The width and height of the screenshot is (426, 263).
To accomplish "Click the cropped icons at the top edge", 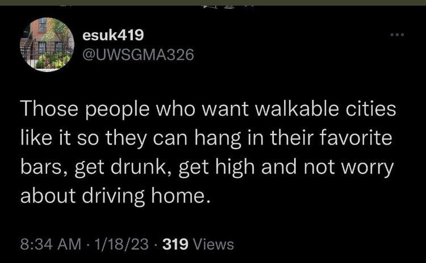I will tap(228, 6).
